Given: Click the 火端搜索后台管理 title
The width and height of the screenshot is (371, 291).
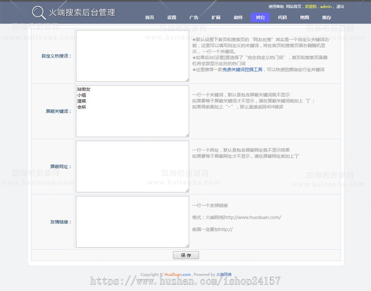Looking at the screenshot, I should pos(82,12).
